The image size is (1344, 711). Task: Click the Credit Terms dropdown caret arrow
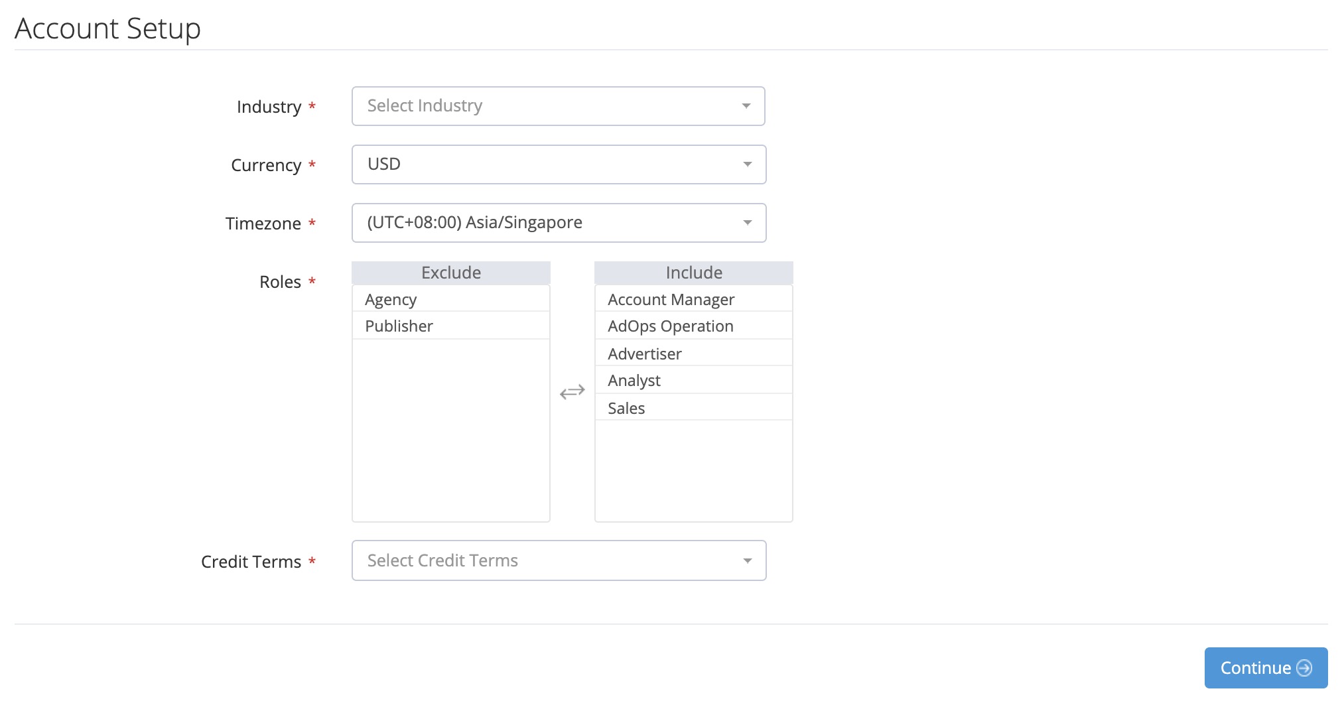[x=747, y=561]
